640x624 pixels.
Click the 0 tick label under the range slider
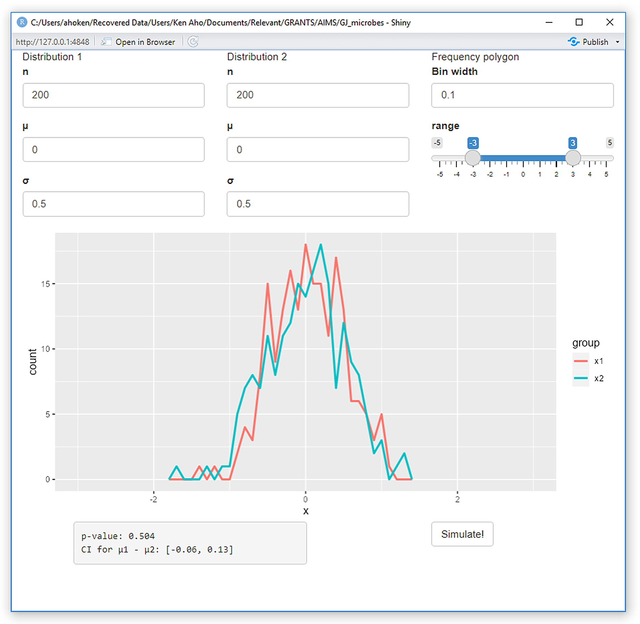pyautogui.click(x=523, y=174)
